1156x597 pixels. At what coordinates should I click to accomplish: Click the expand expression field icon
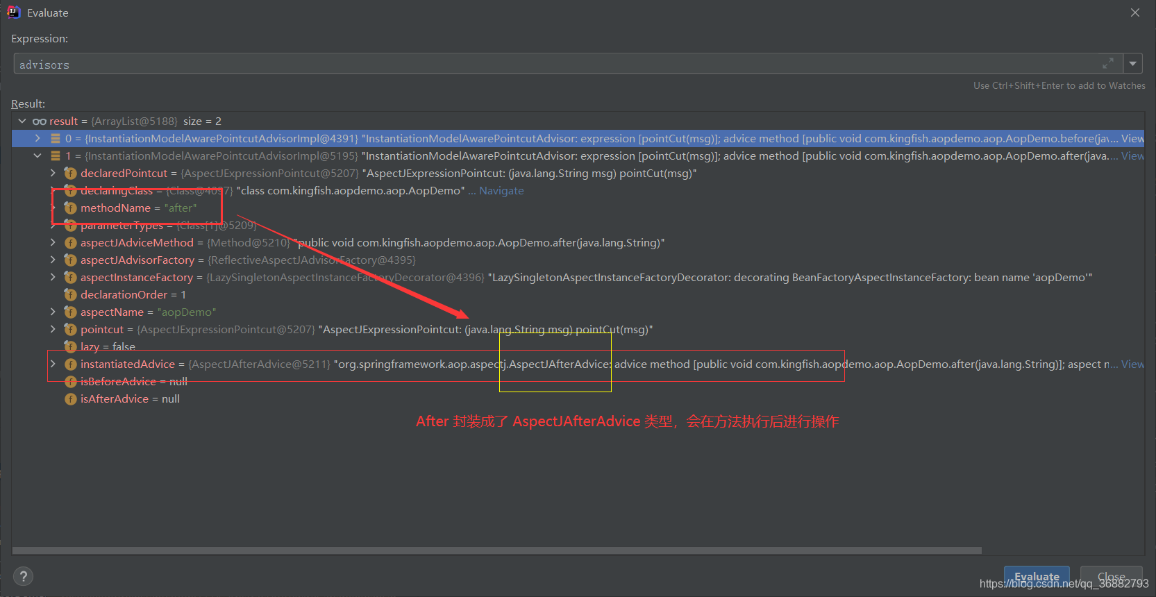pos(1108,64)
